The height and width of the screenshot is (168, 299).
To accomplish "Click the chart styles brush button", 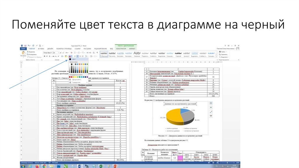I will pyautogui.click(x=211, y=112).
